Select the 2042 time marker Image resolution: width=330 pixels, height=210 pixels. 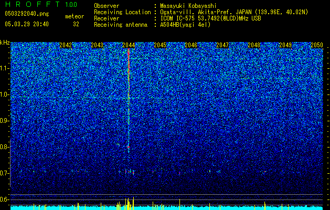point(66,45)
